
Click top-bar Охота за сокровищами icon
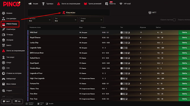[59, 4]
